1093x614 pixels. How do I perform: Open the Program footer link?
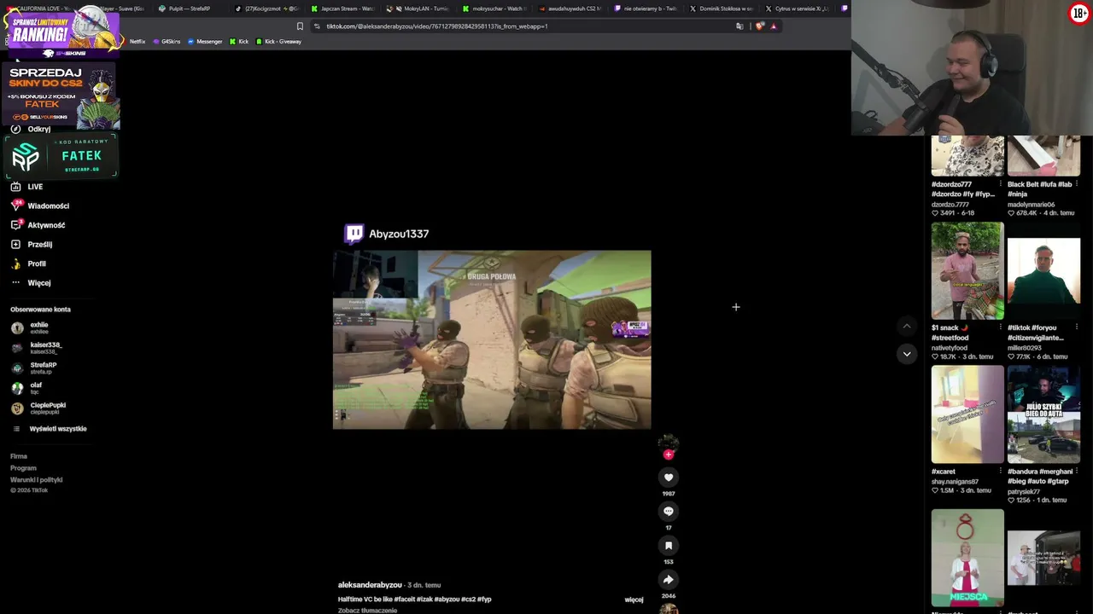coord(23,468)
